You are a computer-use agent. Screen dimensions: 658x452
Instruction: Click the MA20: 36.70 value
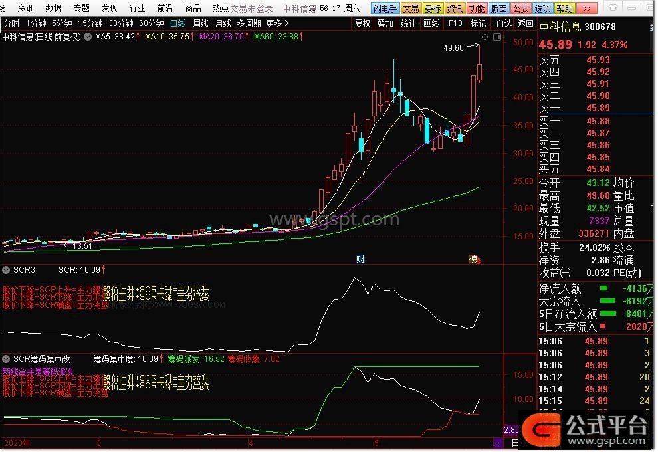click(224, 37)
